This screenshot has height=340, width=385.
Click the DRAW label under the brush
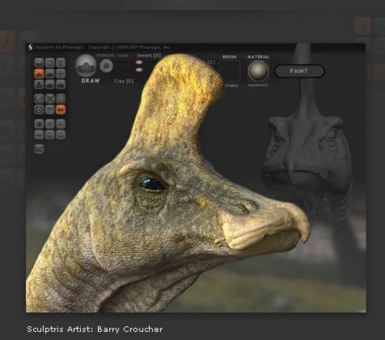[90, 81]
